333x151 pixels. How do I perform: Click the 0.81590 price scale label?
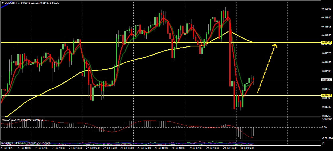coord(327,71)
